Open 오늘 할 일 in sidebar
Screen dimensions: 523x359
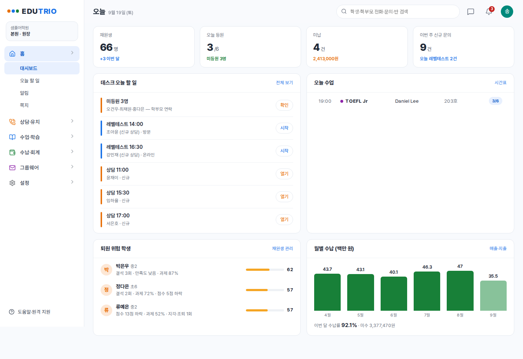tap(42, 81)
